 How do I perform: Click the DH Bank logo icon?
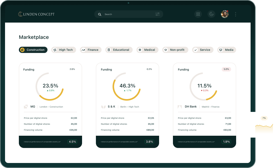[180, 107]
